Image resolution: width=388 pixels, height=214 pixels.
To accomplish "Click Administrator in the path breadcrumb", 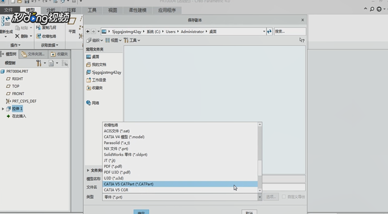I will [192, 32].
